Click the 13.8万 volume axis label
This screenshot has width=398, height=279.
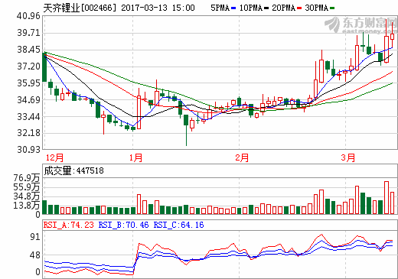[27, 205]
